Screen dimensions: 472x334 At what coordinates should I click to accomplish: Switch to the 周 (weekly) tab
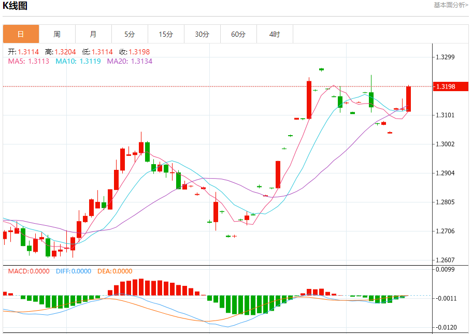57,34
